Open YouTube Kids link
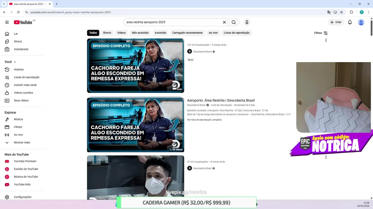The image size is (373, 209). (22, 185)
